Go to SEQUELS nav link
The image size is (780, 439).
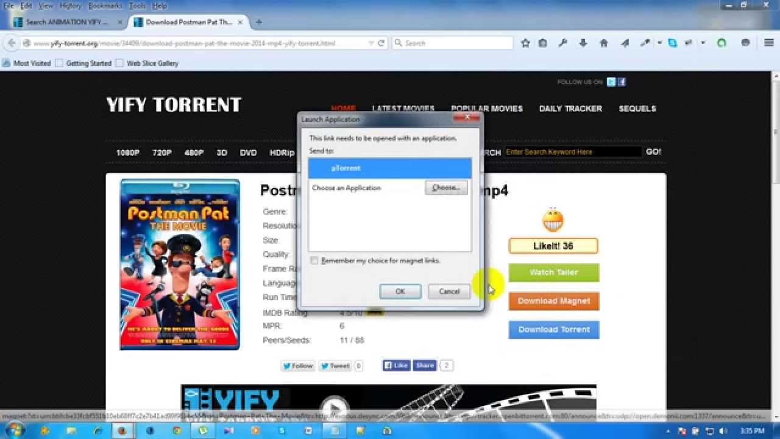point(637,109)
